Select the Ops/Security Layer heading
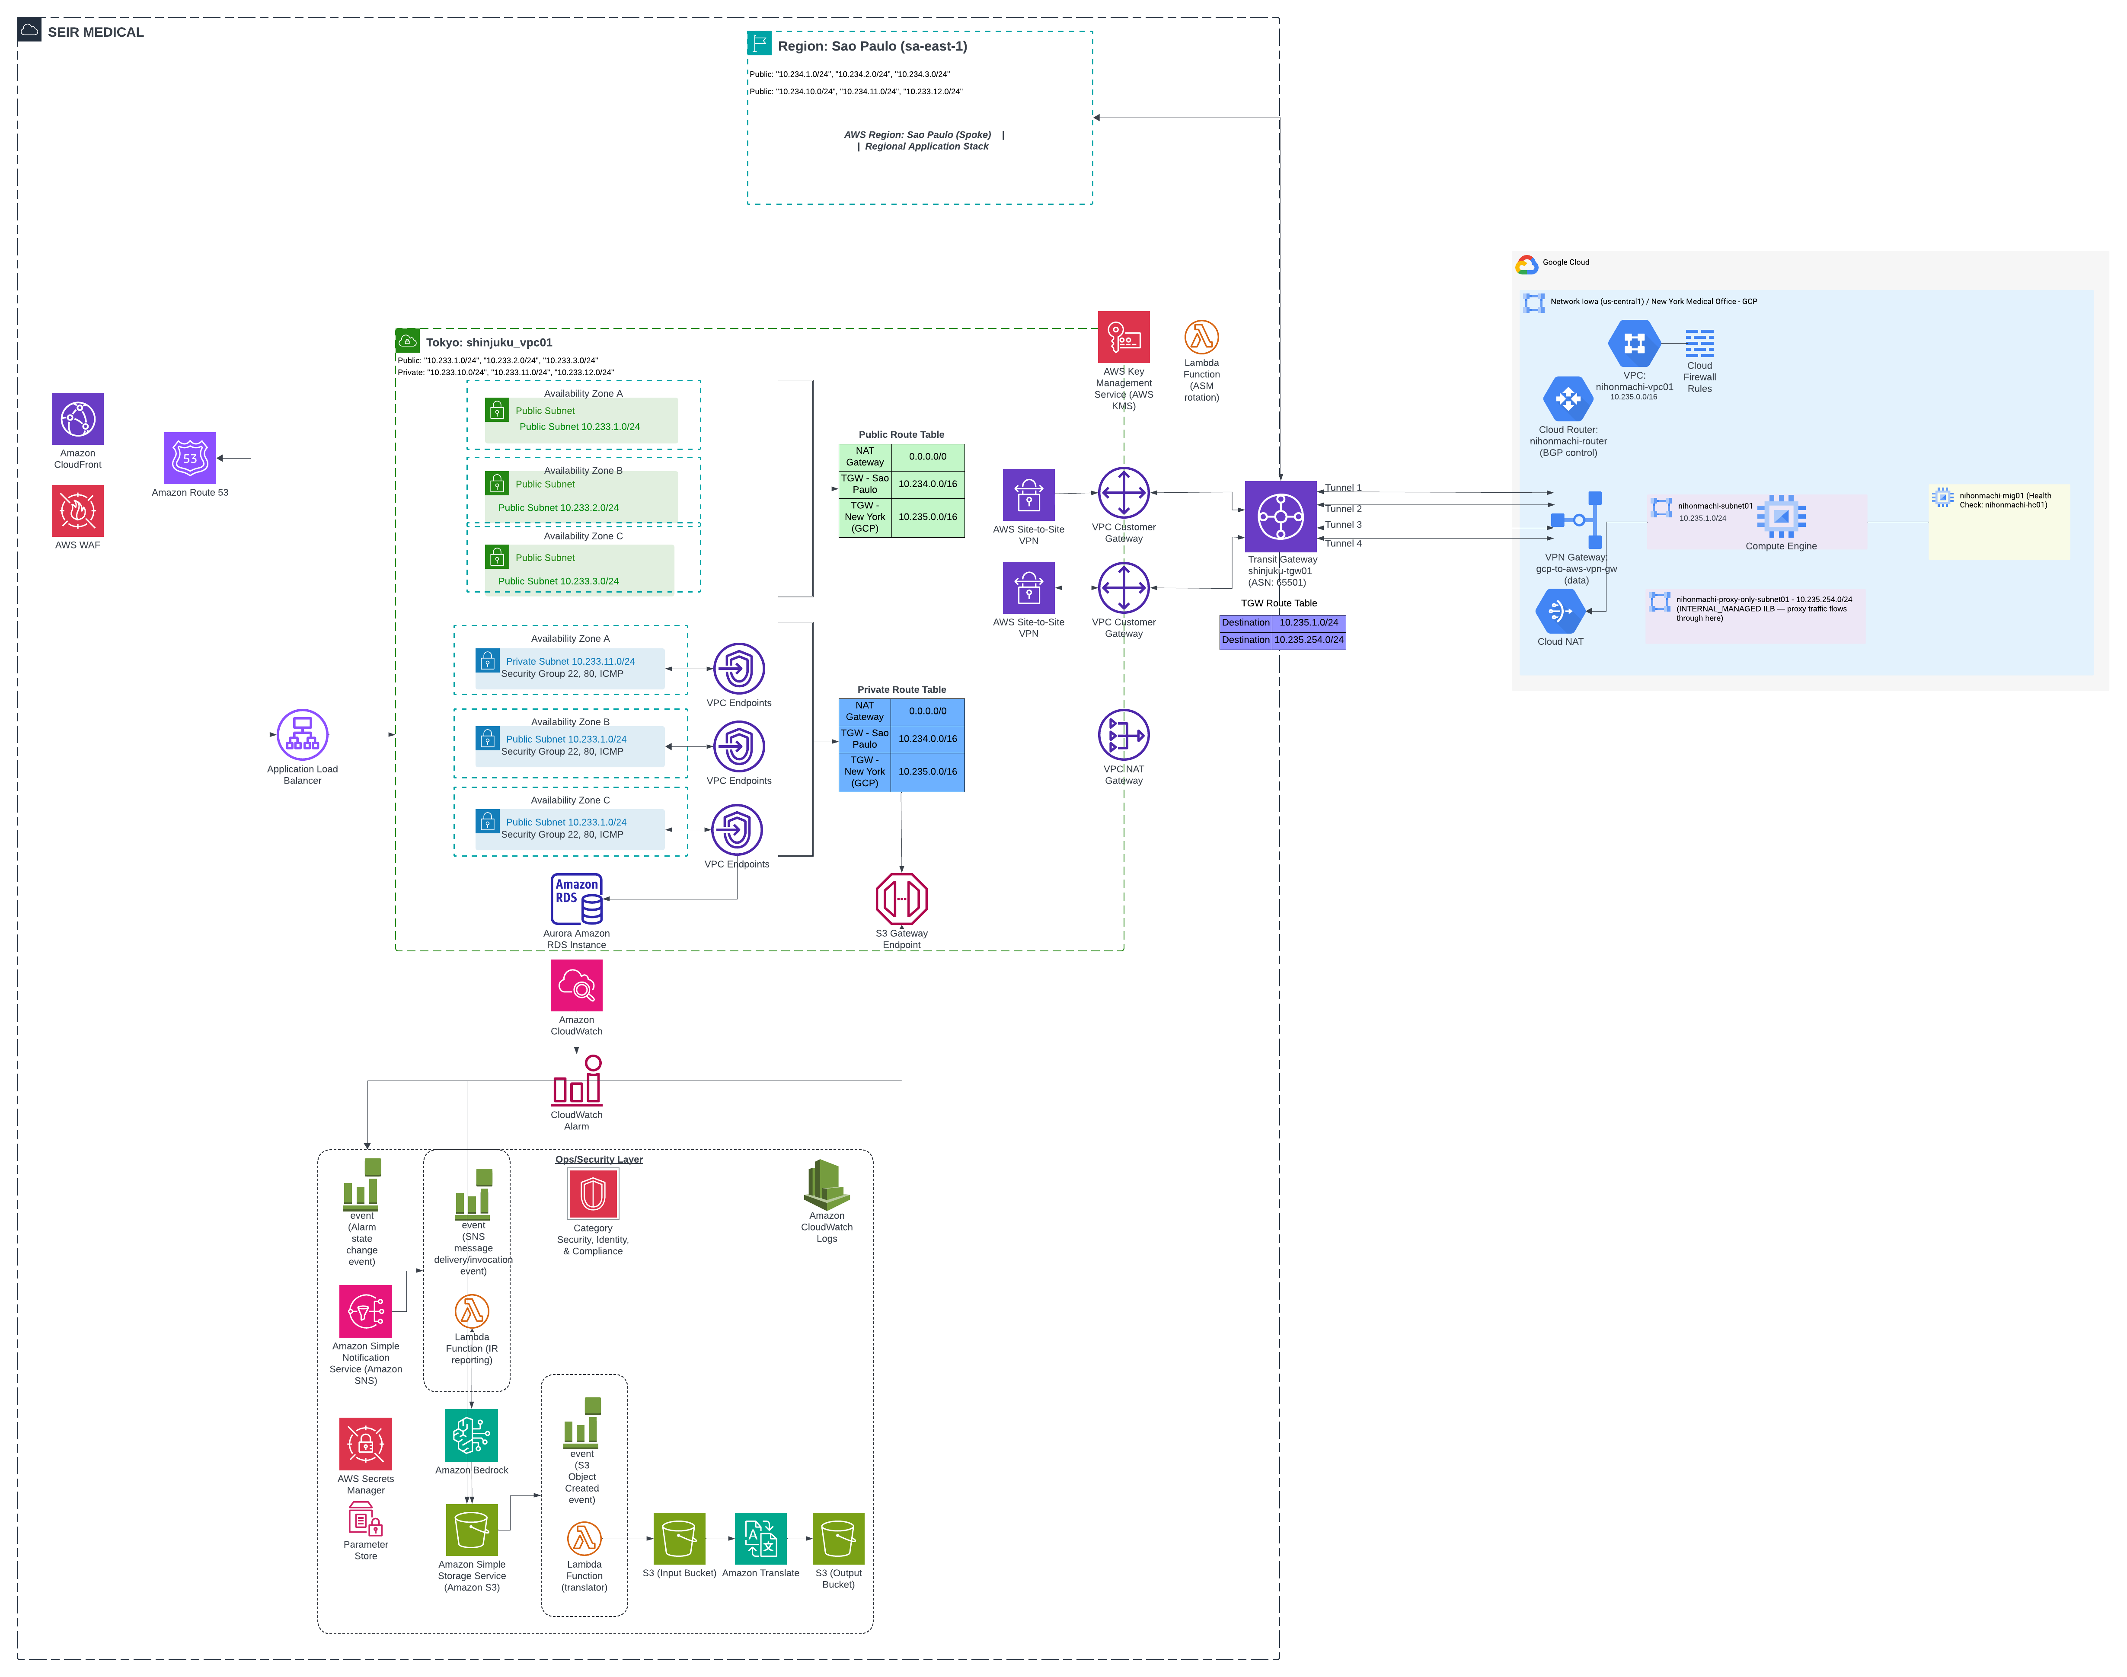 click(x=599, y=1160)
